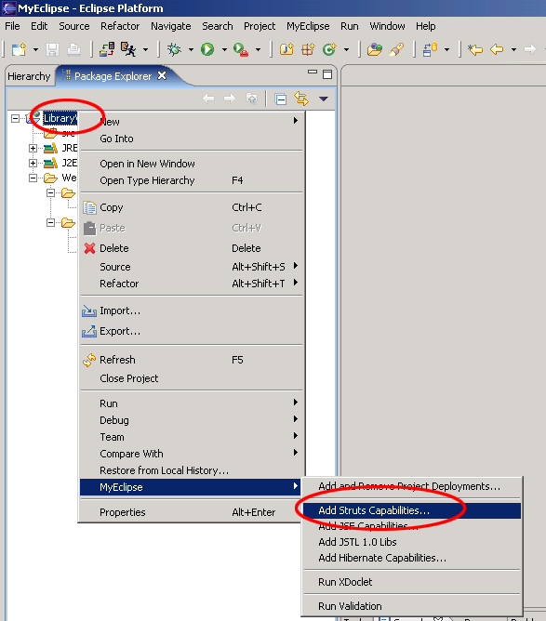
Task: Toggle Link with Editor in Package Explorer
Action: pyautogui.click(x=301, y=99)
